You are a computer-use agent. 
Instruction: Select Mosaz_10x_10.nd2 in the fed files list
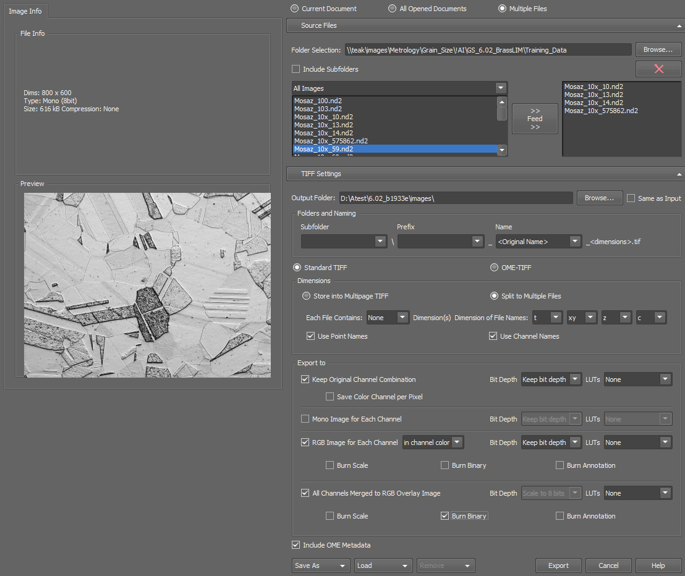tap(594, 87)
